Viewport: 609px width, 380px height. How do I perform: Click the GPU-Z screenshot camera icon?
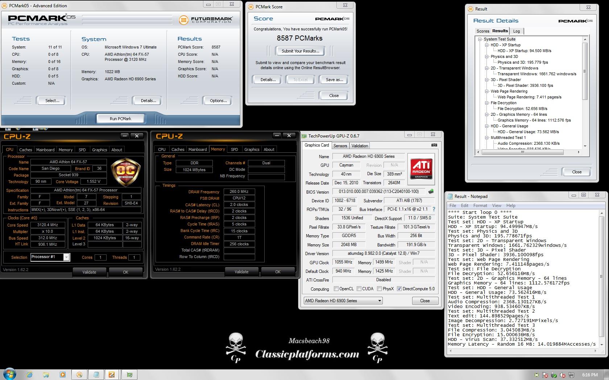tap(434, 145)
